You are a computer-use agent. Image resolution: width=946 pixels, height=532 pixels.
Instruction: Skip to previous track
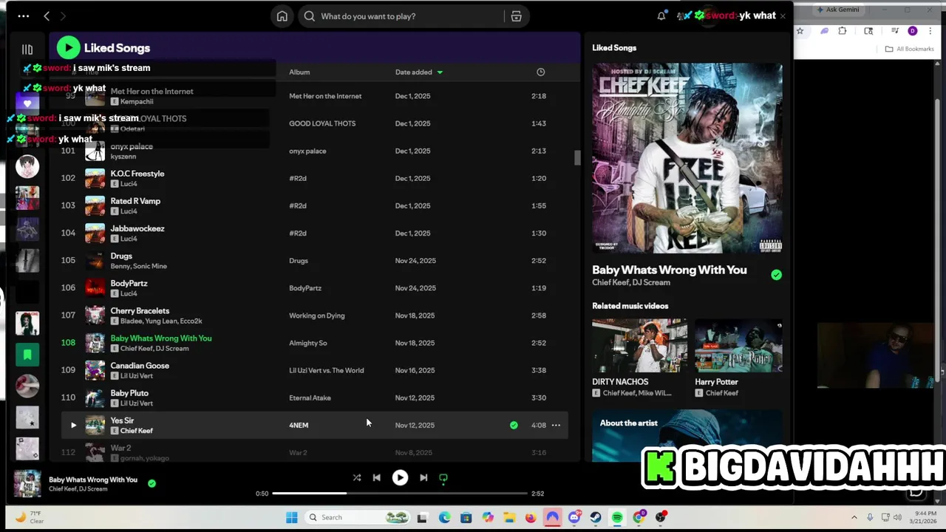pos(377,477)
